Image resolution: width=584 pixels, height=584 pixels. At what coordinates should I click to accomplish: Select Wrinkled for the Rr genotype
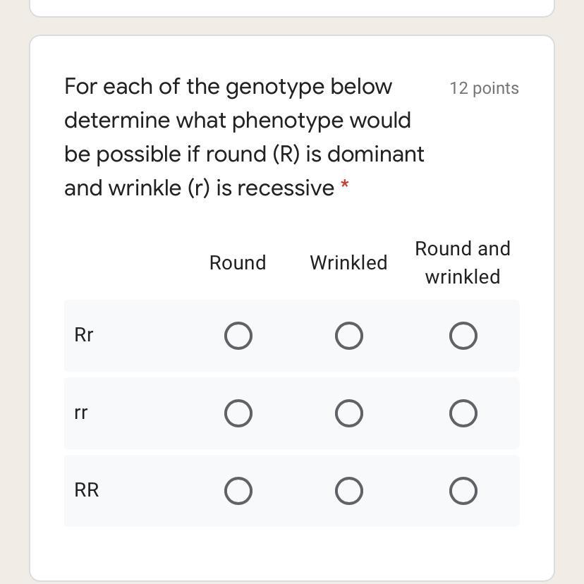click(x=349, y=336)
